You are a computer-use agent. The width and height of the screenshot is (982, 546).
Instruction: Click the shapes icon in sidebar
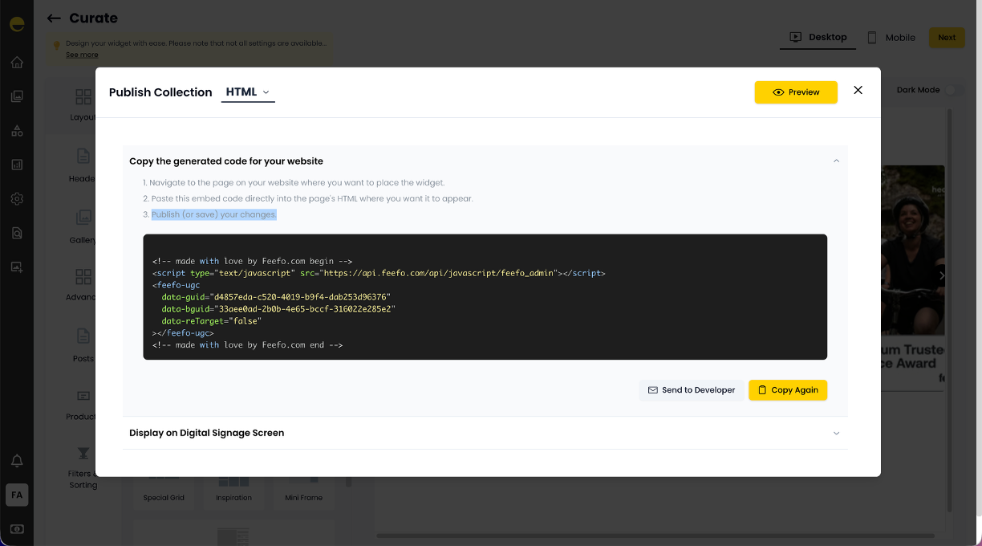[x=17, y=131]
